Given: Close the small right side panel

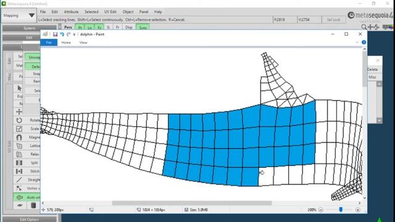Looking at the screenshot, I should [378, 60].
